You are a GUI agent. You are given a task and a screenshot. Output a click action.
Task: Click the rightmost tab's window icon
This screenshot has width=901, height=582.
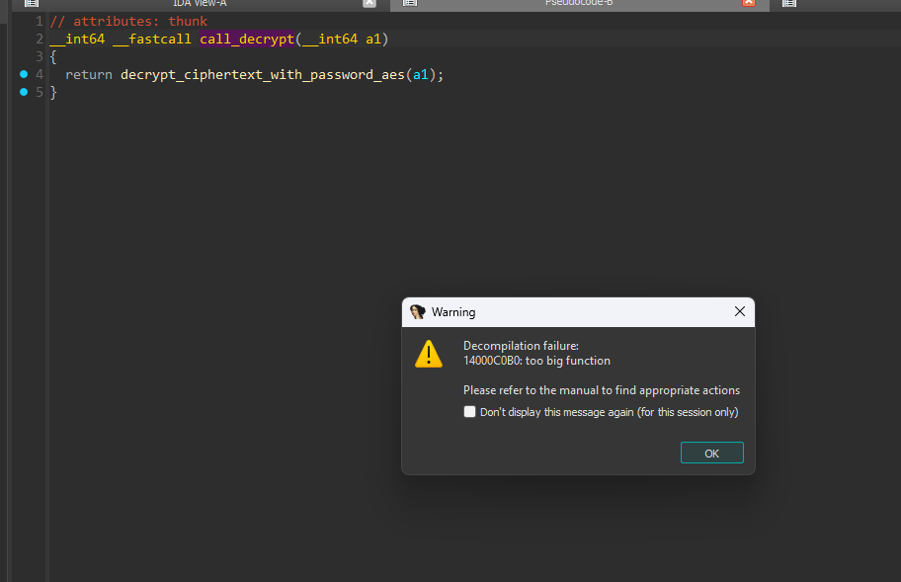(789, 4)
